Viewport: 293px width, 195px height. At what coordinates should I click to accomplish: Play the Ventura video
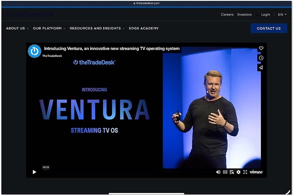tap(35, 172)
